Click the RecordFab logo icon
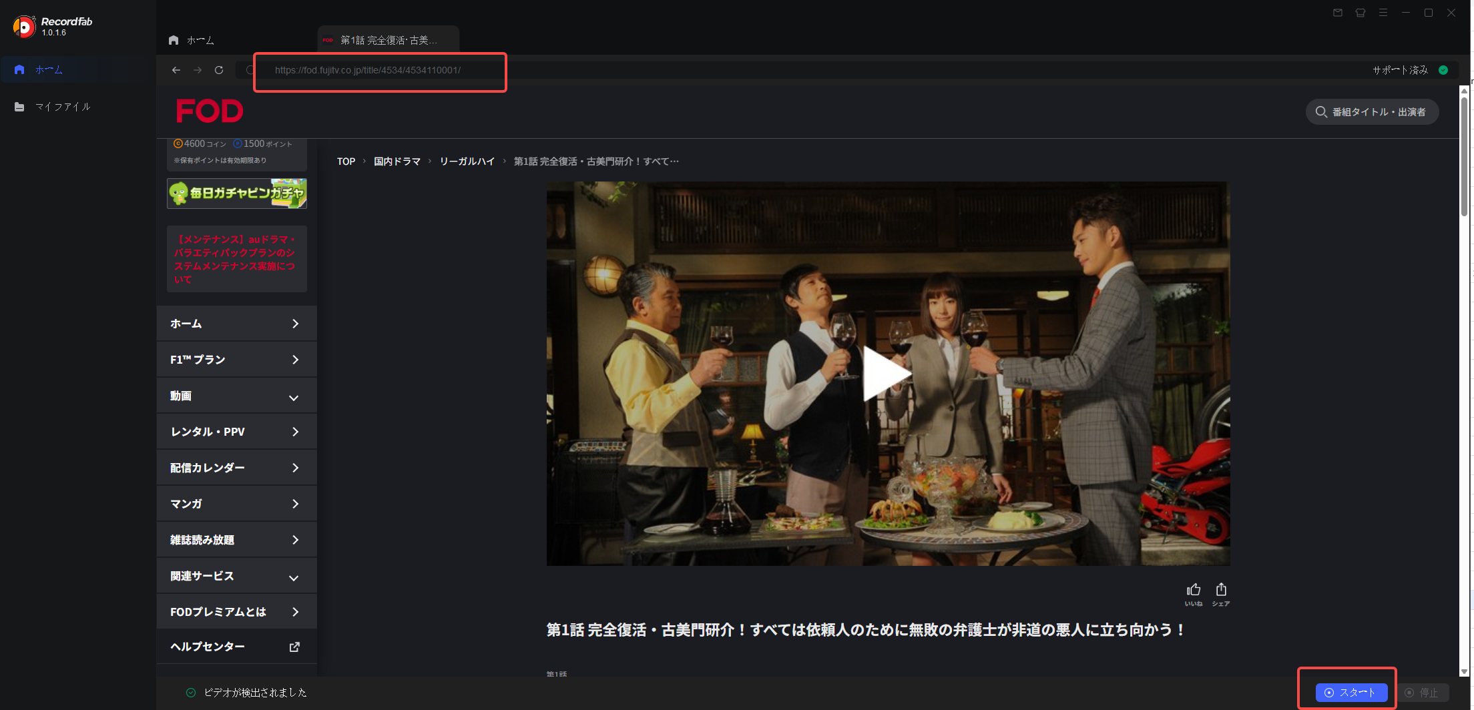This screenshot has width=1474, height=710. (x=24, y=27)
